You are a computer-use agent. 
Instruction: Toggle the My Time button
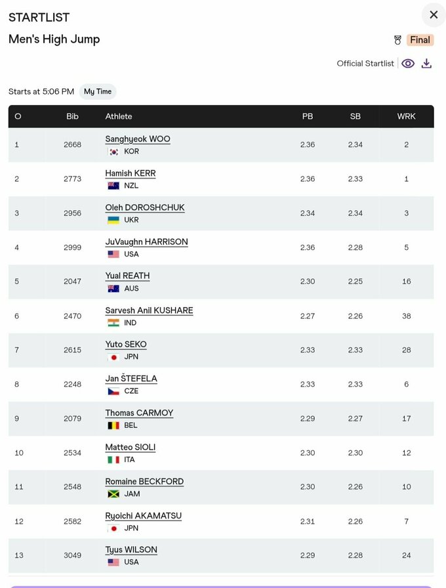pos(98,92)
